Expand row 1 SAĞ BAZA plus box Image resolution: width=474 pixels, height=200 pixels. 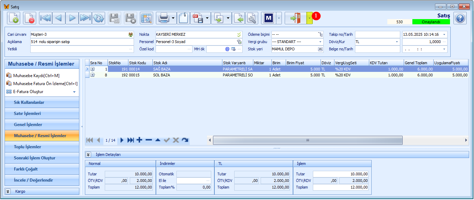point(93,69)
